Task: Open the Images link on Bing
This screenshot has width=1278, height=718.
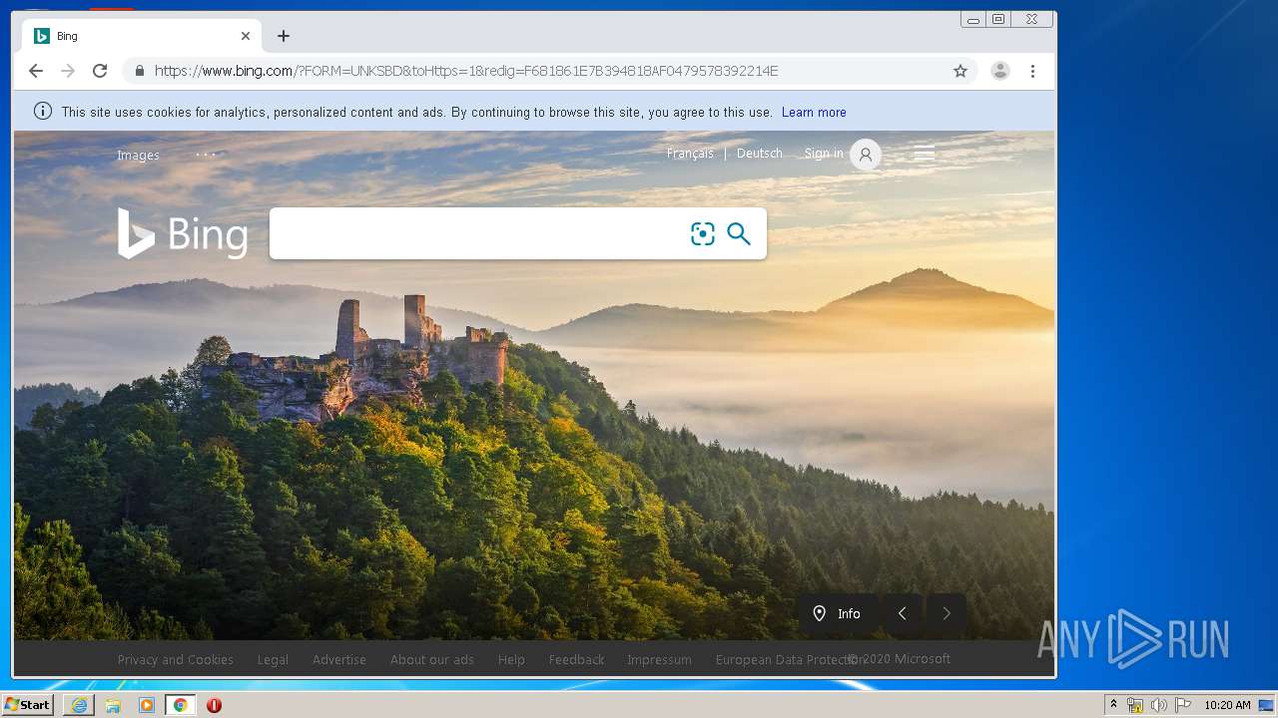Action: (138, 155)
